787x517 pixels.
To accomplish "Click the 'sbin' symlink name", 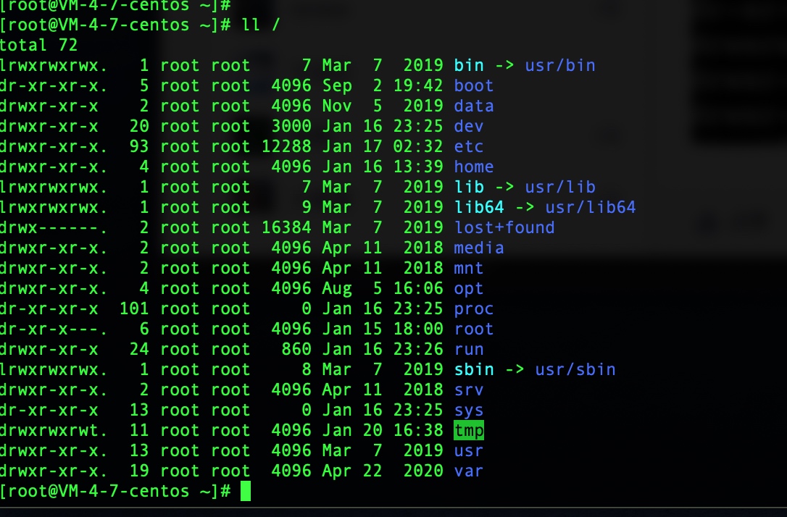I will click(474, 369).
